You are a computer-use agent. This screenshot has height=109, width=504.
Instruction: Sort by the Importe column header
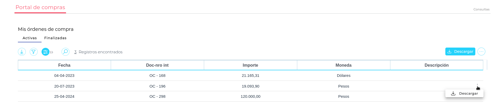tap(250, 65)
